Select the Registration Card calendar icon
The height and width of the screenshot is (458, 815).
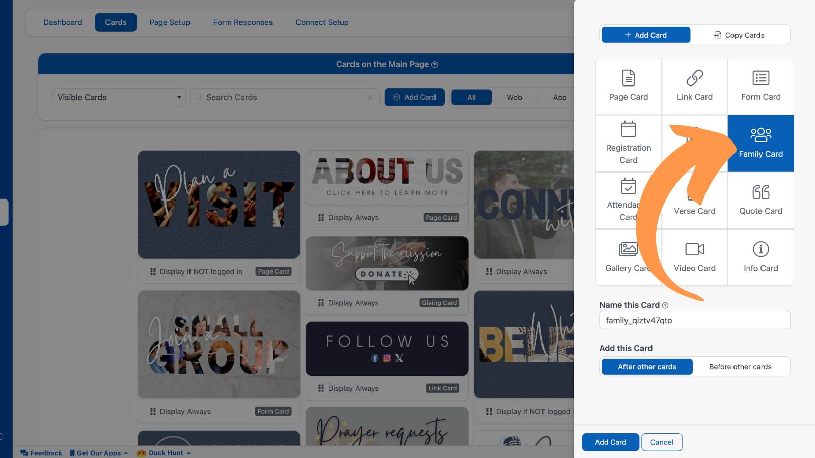tap(628, 129)
